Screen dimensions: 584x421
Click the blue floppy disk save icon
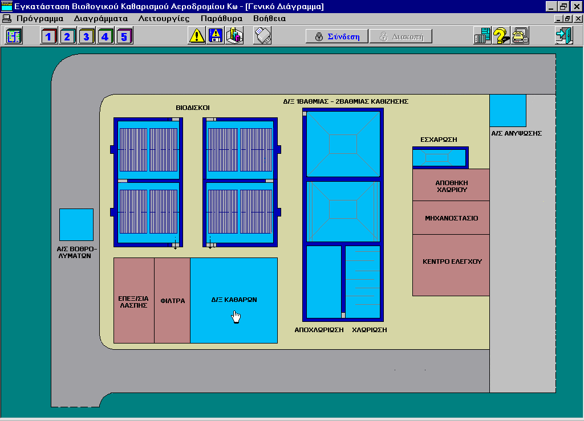click(216, 36)
